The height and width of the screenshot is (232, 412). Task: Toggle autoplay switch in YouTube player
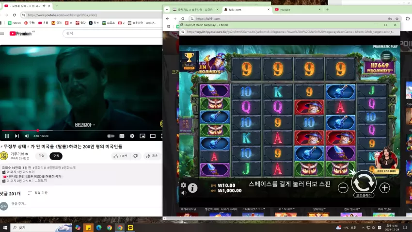111,136
